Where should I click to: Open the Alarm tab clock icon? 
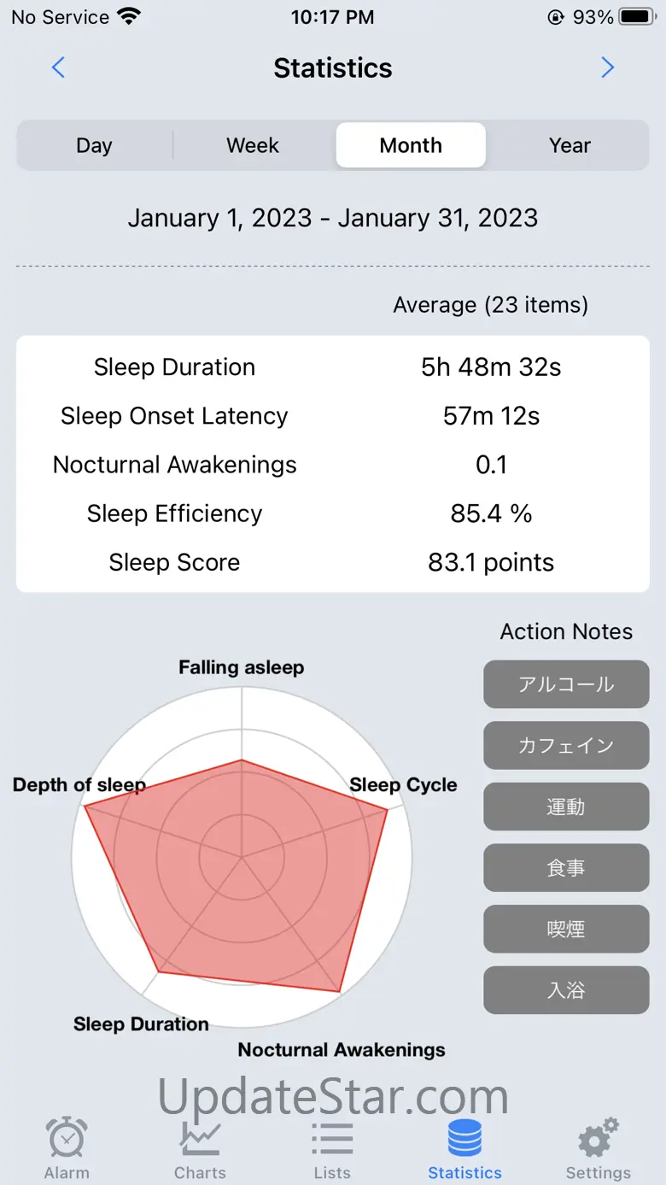pyautogui.click(x=67, y=1138)
